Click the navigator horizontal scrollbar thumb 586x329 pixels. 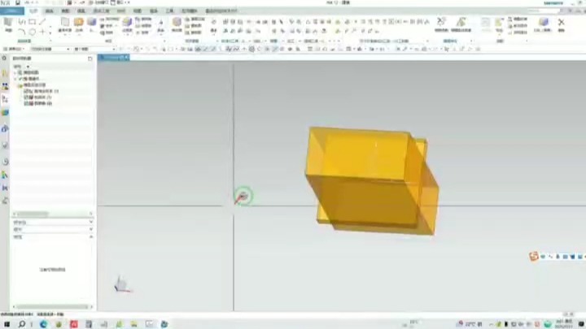[x=33, y=214]
